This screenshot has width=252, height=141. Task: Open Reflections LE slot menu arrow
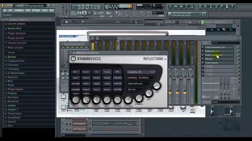[203, 51]
